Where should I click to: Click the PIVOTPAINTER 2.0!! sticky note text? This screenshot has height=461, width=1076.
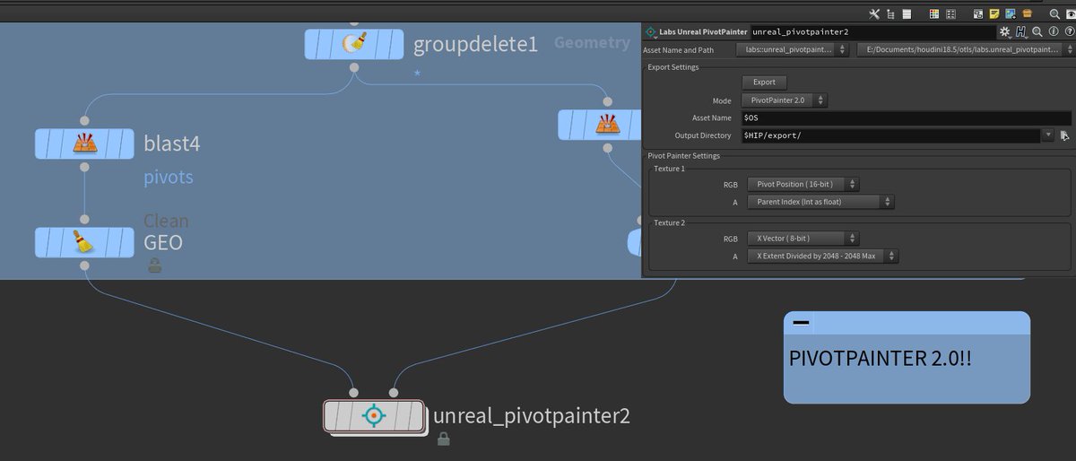[x=881, y=357]
